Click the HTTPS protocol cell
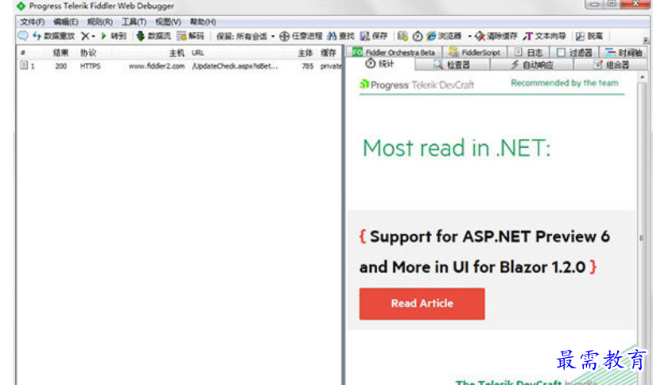Viewport: 653px width, 385px height. pos(91,66)
